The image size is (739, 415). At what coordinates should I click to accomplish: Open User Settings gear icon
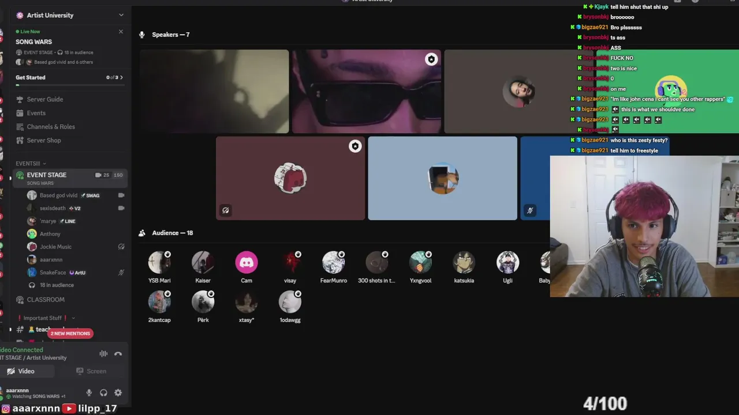point(118,393)
